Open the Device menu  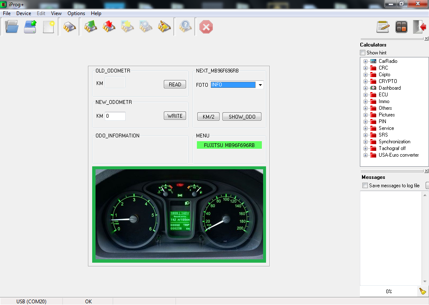pyautogui.click(x=23, y=13)
